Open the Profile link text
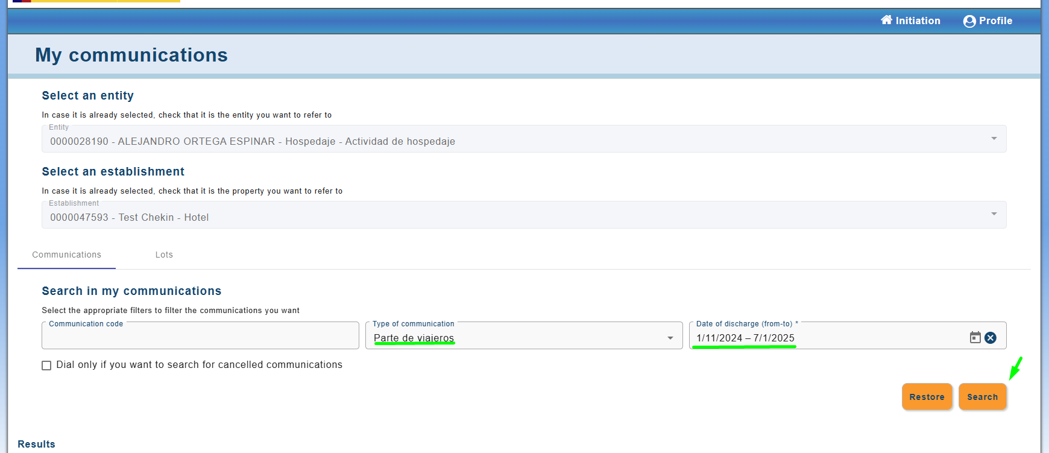 pyautogui.click(x=995, y=21)
